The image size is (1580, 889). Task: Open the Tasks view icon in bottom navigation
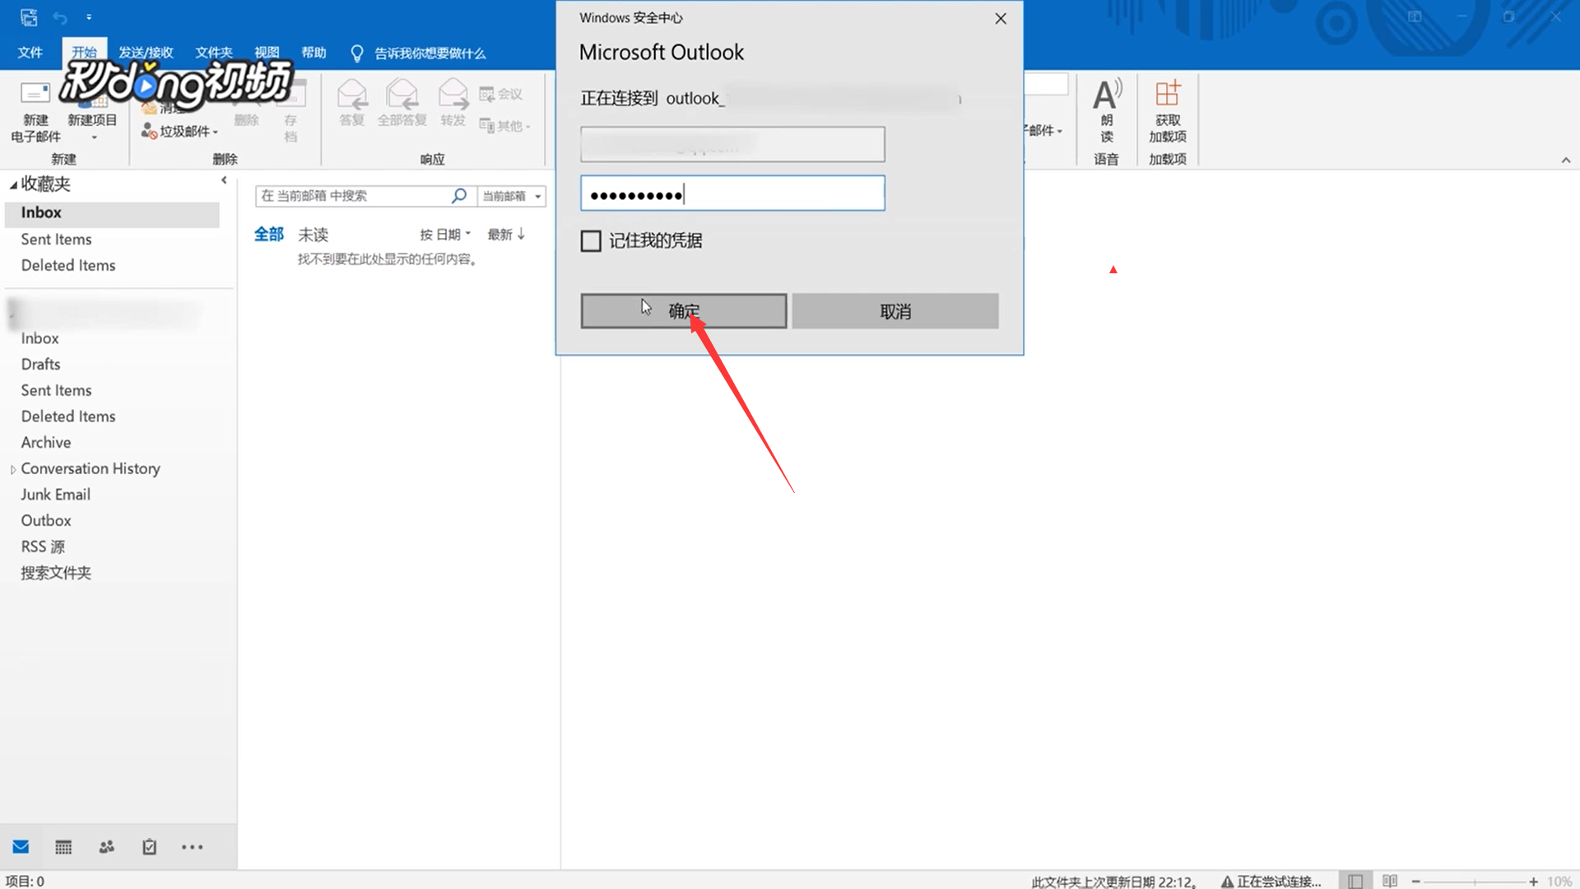pyautogui.click(x=149, y=847)
